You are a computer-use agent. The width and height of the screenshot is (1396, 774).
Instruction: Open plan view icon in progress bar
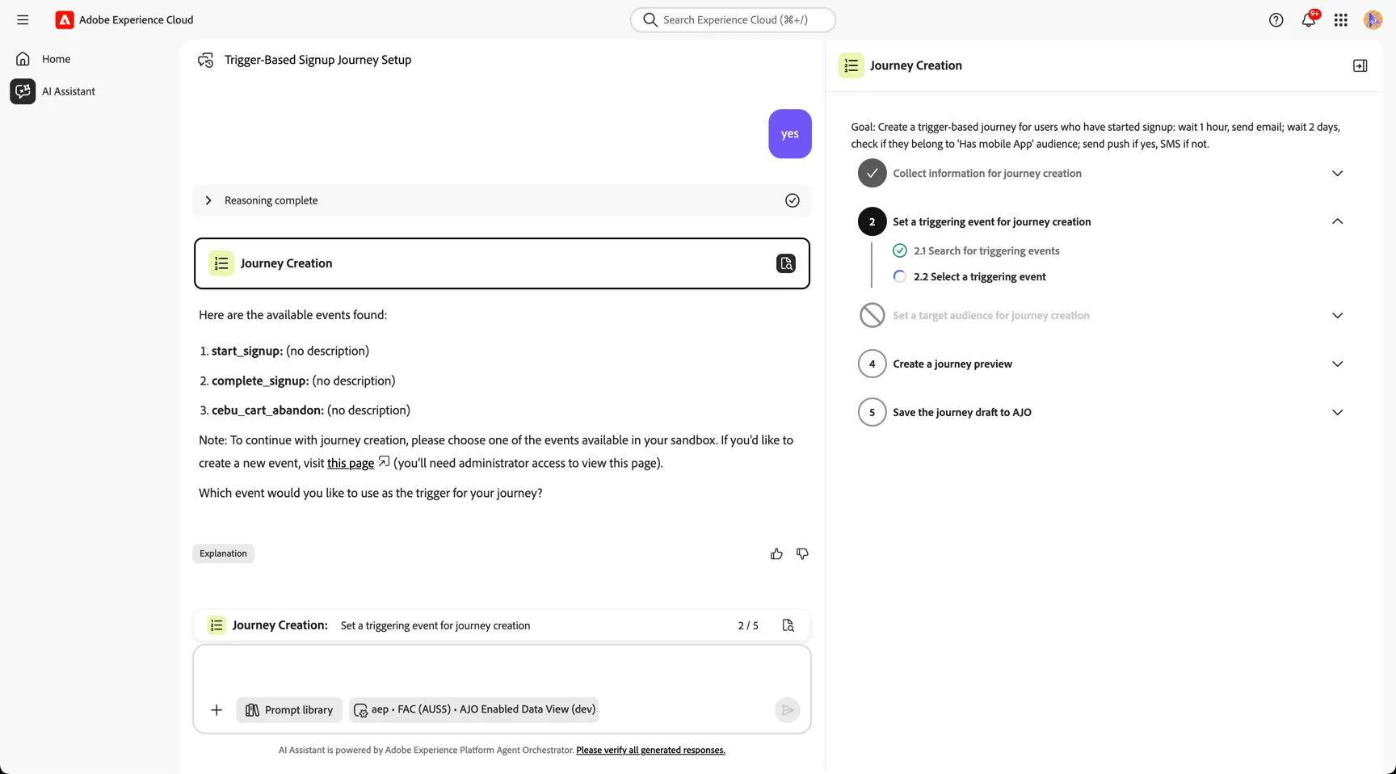788,625
